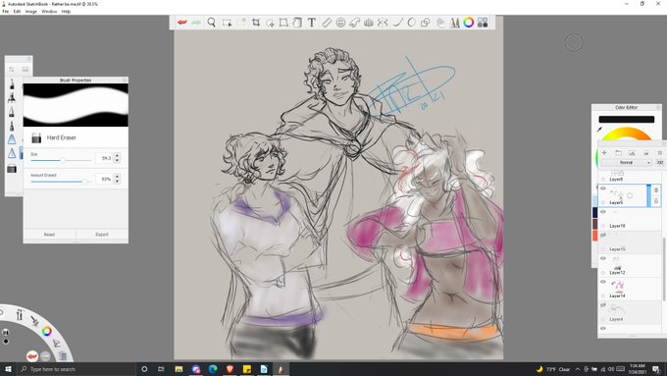The image size is (667, 376).
Task: Select the Zoom magnifier tool
Action: pos(212,23)
